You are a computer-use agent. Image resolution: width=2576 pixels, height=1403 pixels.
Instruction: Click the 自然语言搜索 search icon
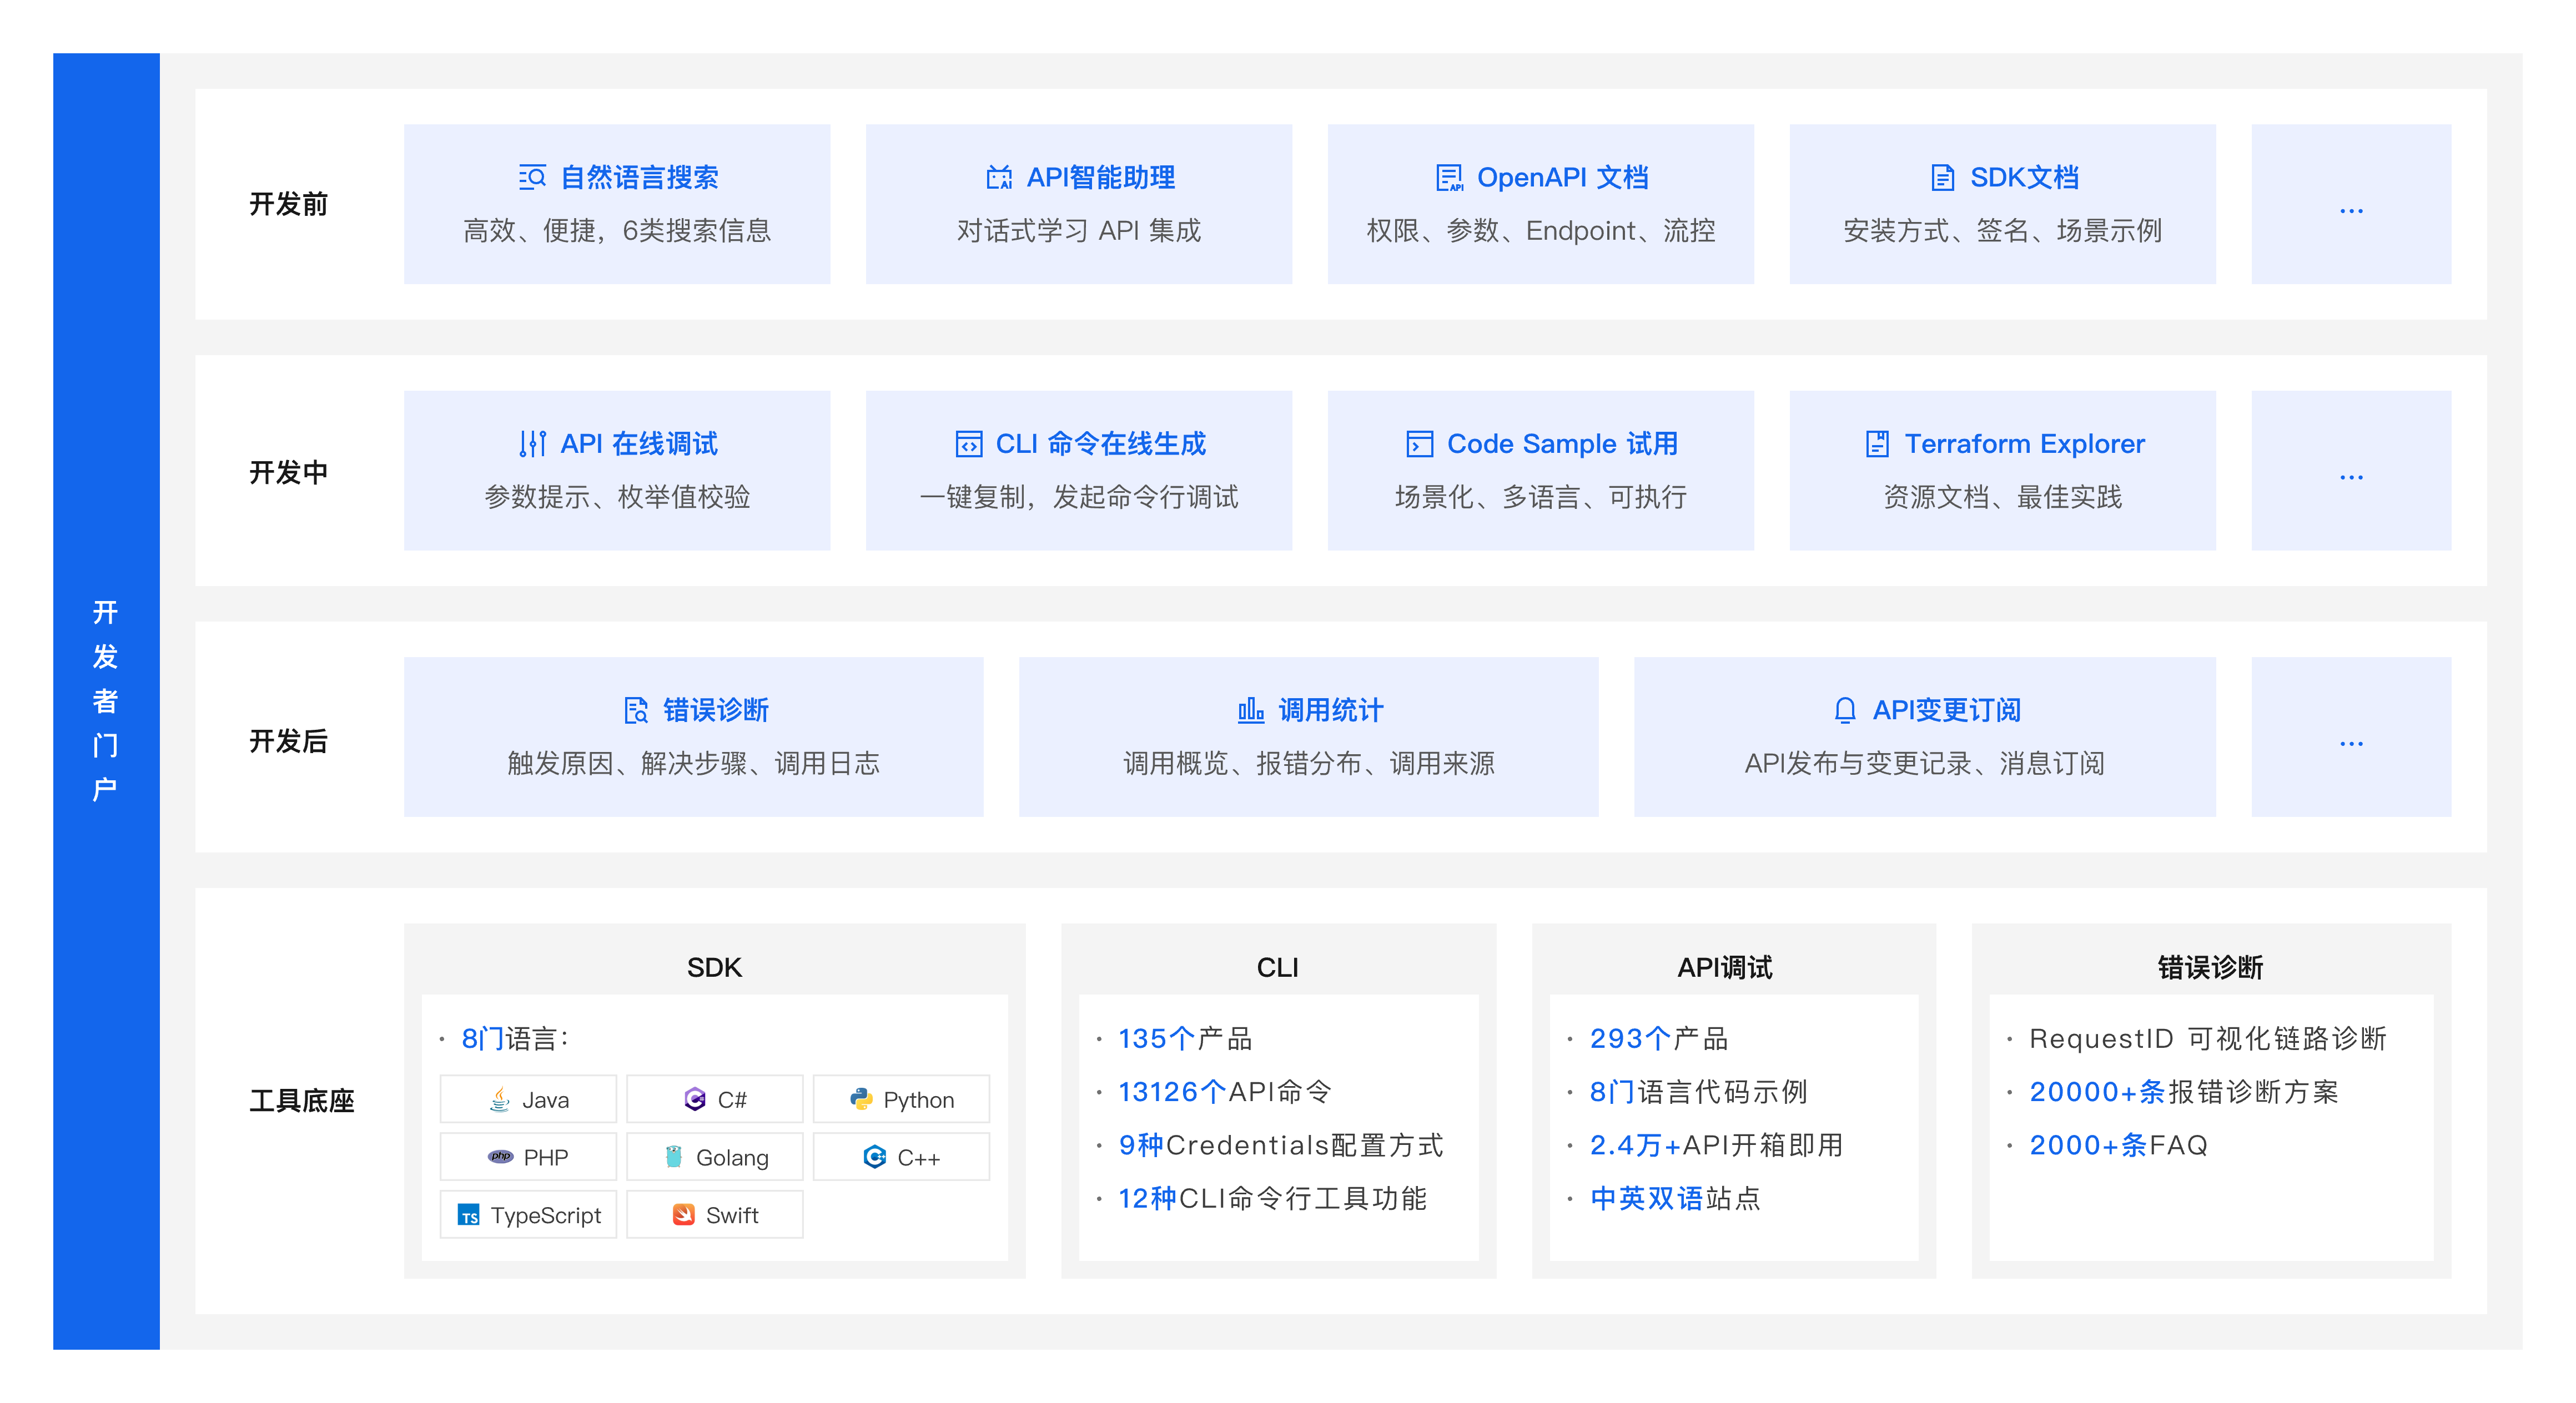click(x=532, y=177)
